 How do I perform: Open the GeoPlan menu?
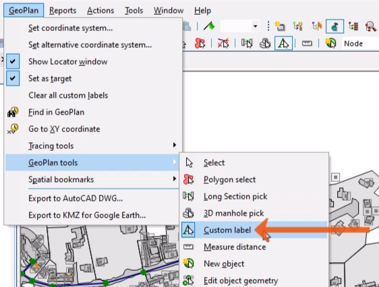click(24, 10)
